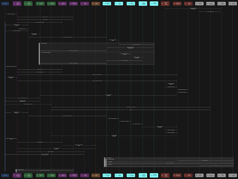Click the icon in top Chord Progression Analysis node
Viewport: 238px width, 179px height.
coord(140,4)
